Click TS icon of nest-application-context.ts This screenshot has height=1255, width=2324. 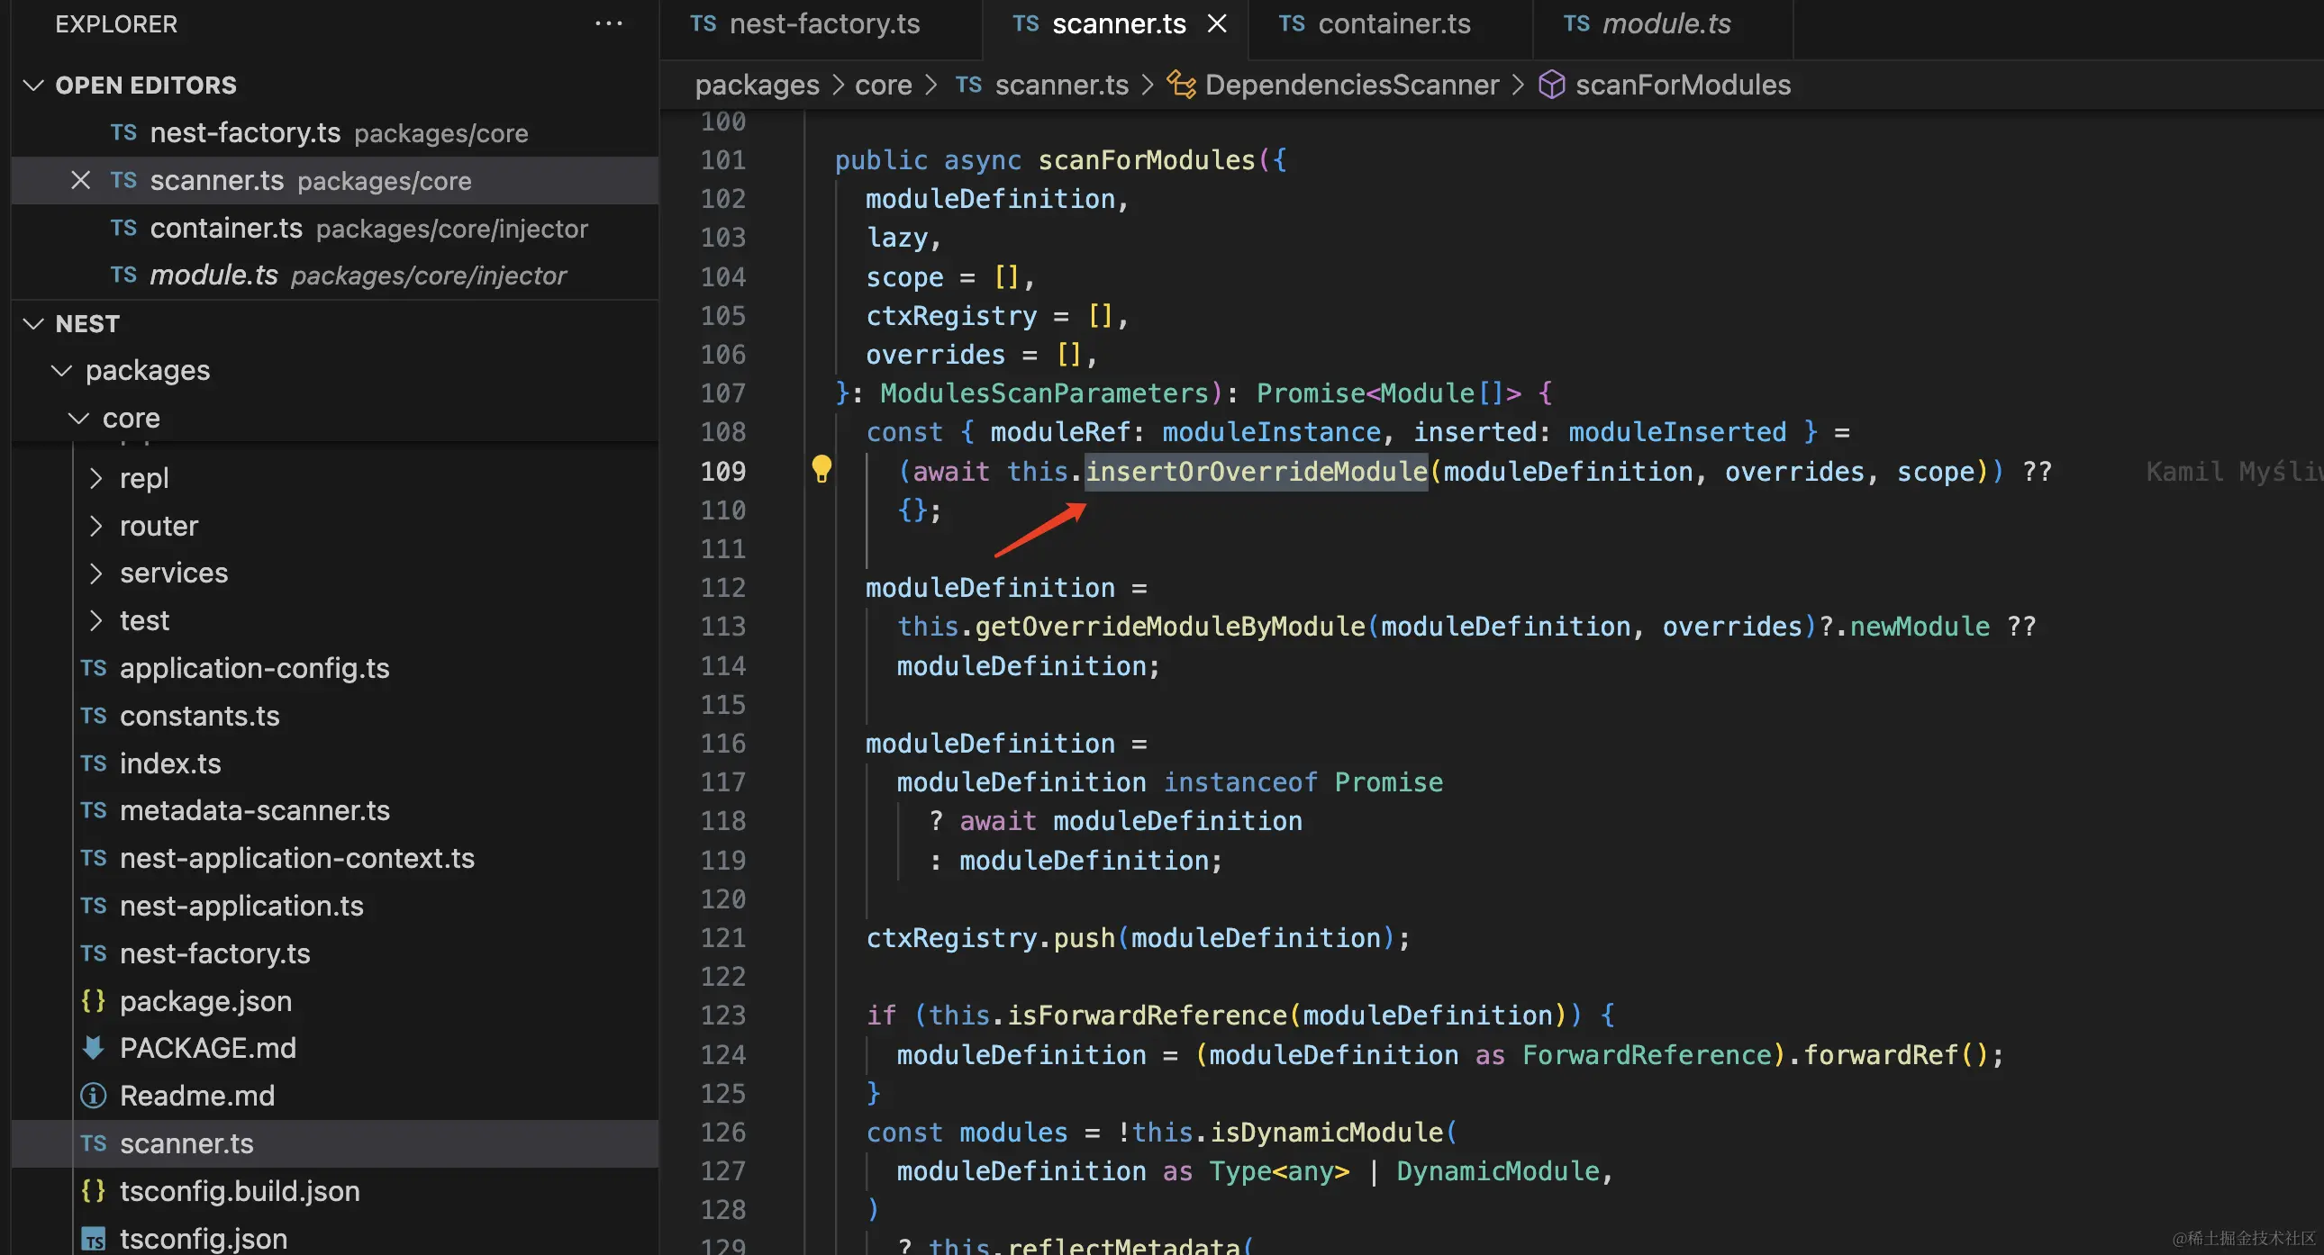tap(93, 858)
